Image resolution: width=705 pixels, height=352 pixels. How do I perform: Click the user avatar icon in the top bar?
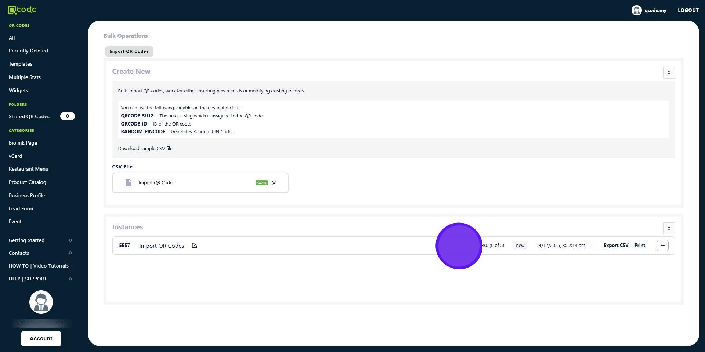tap(636, 10)
